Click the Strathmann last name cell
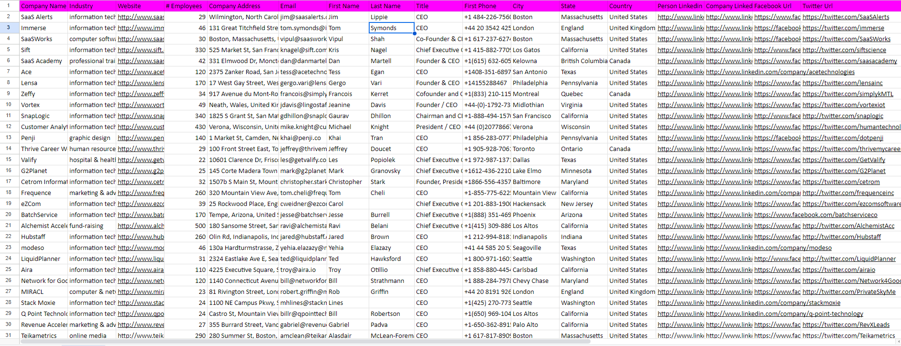 coord(392,281)
